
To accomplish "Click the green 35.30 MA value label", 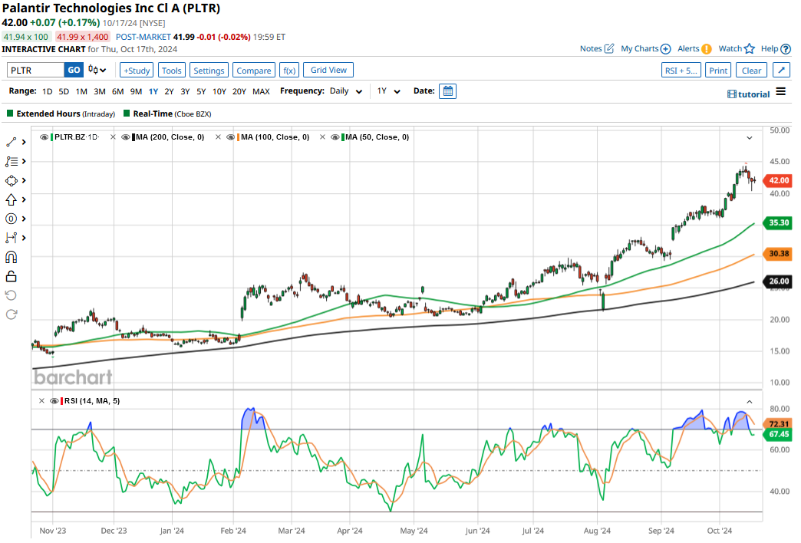I will point(777,222).
